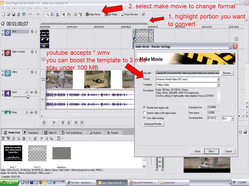Stop preview in the Media Pool toolbar
The height and width of the screenshot is (186, 249).
click(x=47, y=138)
